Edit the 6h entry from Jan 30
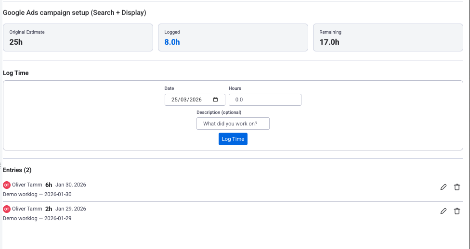The height and width of the screenshot is (249, 470). [x=444, y=187]
